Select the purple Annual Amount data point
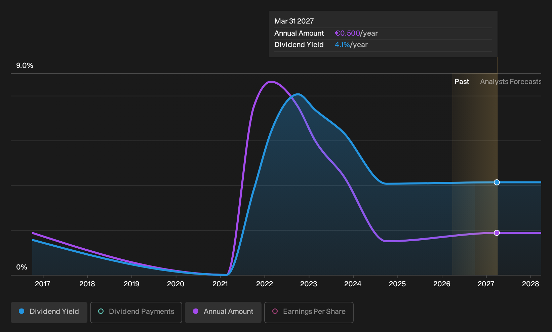The height and width of the screenshot is (332, 552). [x=497, y=233]
